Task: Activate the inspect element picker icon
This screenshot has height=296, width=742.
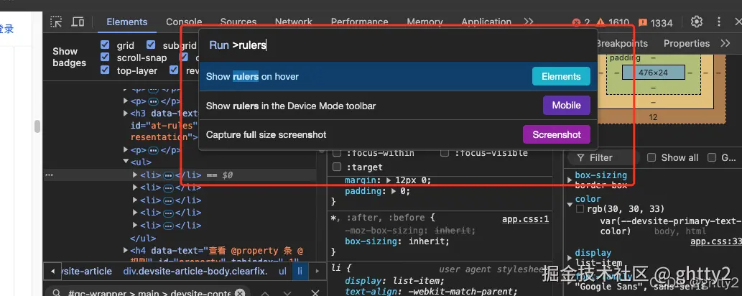Action: pos(56,22)
